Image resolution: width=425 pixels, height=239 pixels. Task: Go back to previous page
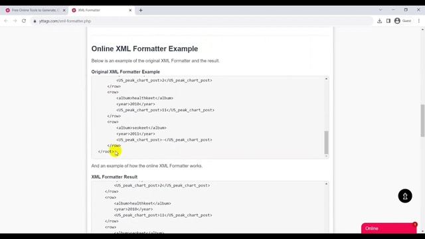pos(6,21)
